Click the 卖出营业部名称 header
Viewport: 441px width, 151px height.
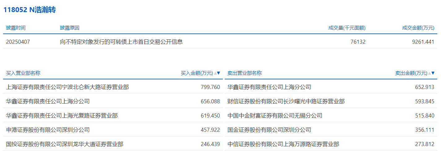[245, 73]
